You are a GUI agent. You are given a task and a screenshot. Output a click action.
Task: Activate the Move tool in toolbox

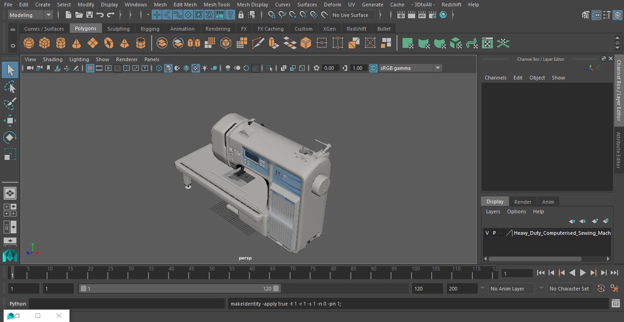click(10, 121)
